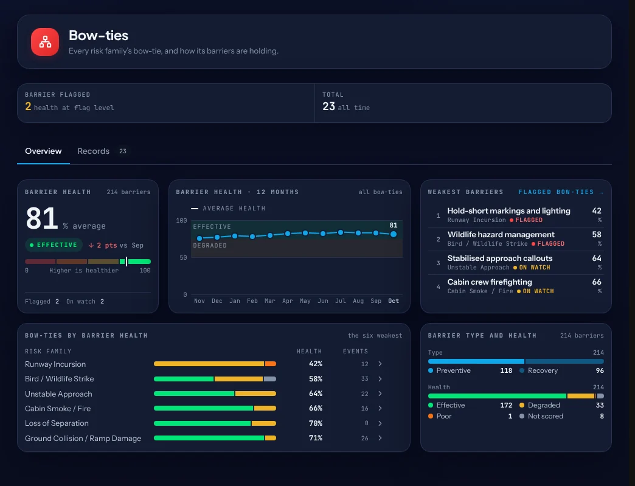Click the Bird / Wildlife Strike health bar
The height and width of the screenshot is (486, 635).
215,379
